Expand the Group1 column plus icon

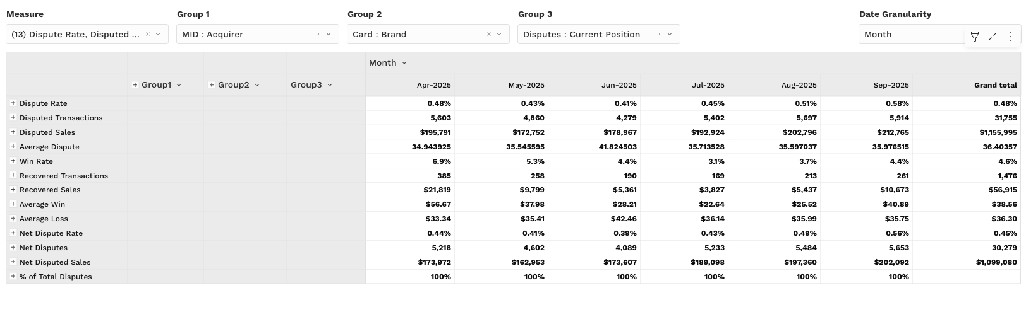coord(135,85)
